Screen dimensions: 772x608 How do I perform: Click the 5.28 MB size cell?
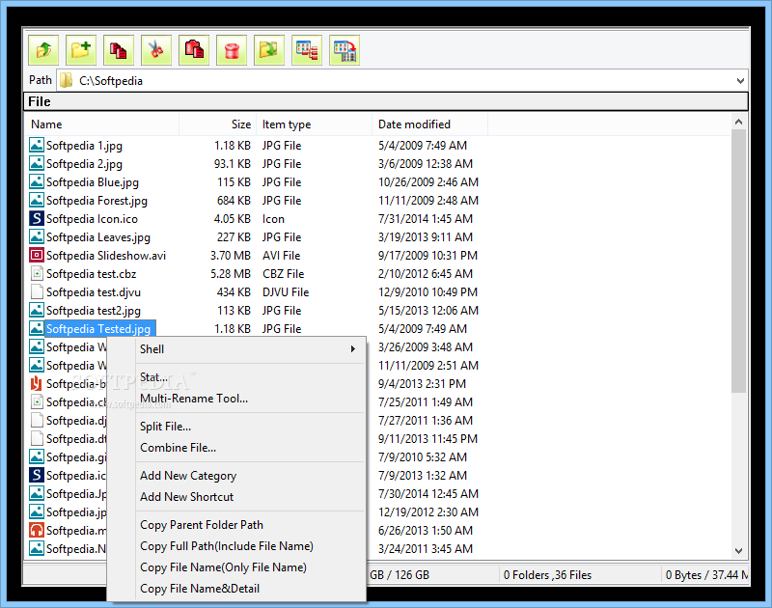[x=231, y=274]
